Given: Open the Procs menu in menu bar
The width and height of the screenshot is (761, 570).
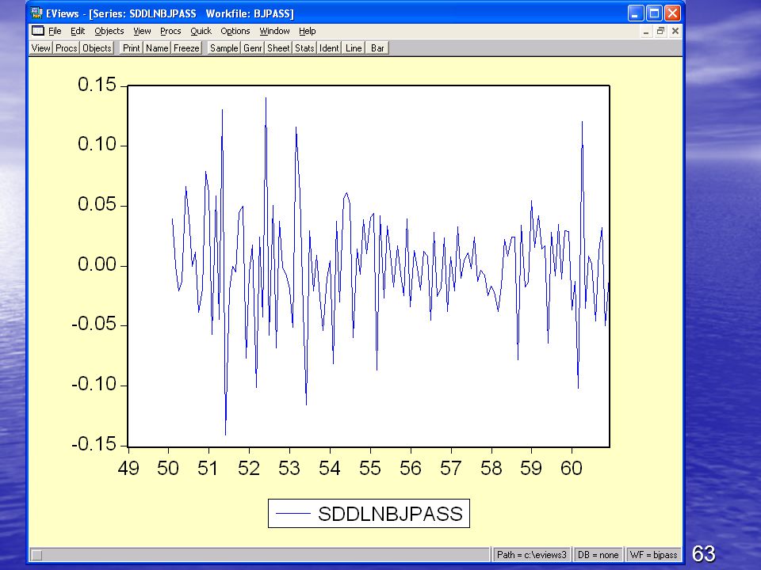Looking at the screenshot, I should point(170,31).
